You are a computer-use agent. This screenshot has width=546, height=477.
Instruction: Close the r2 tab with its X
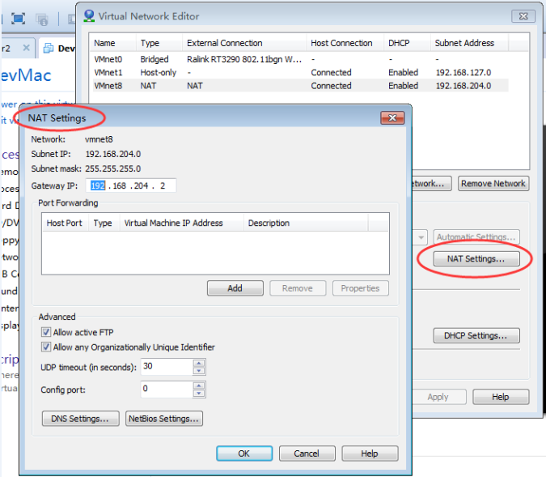(26, 48)
